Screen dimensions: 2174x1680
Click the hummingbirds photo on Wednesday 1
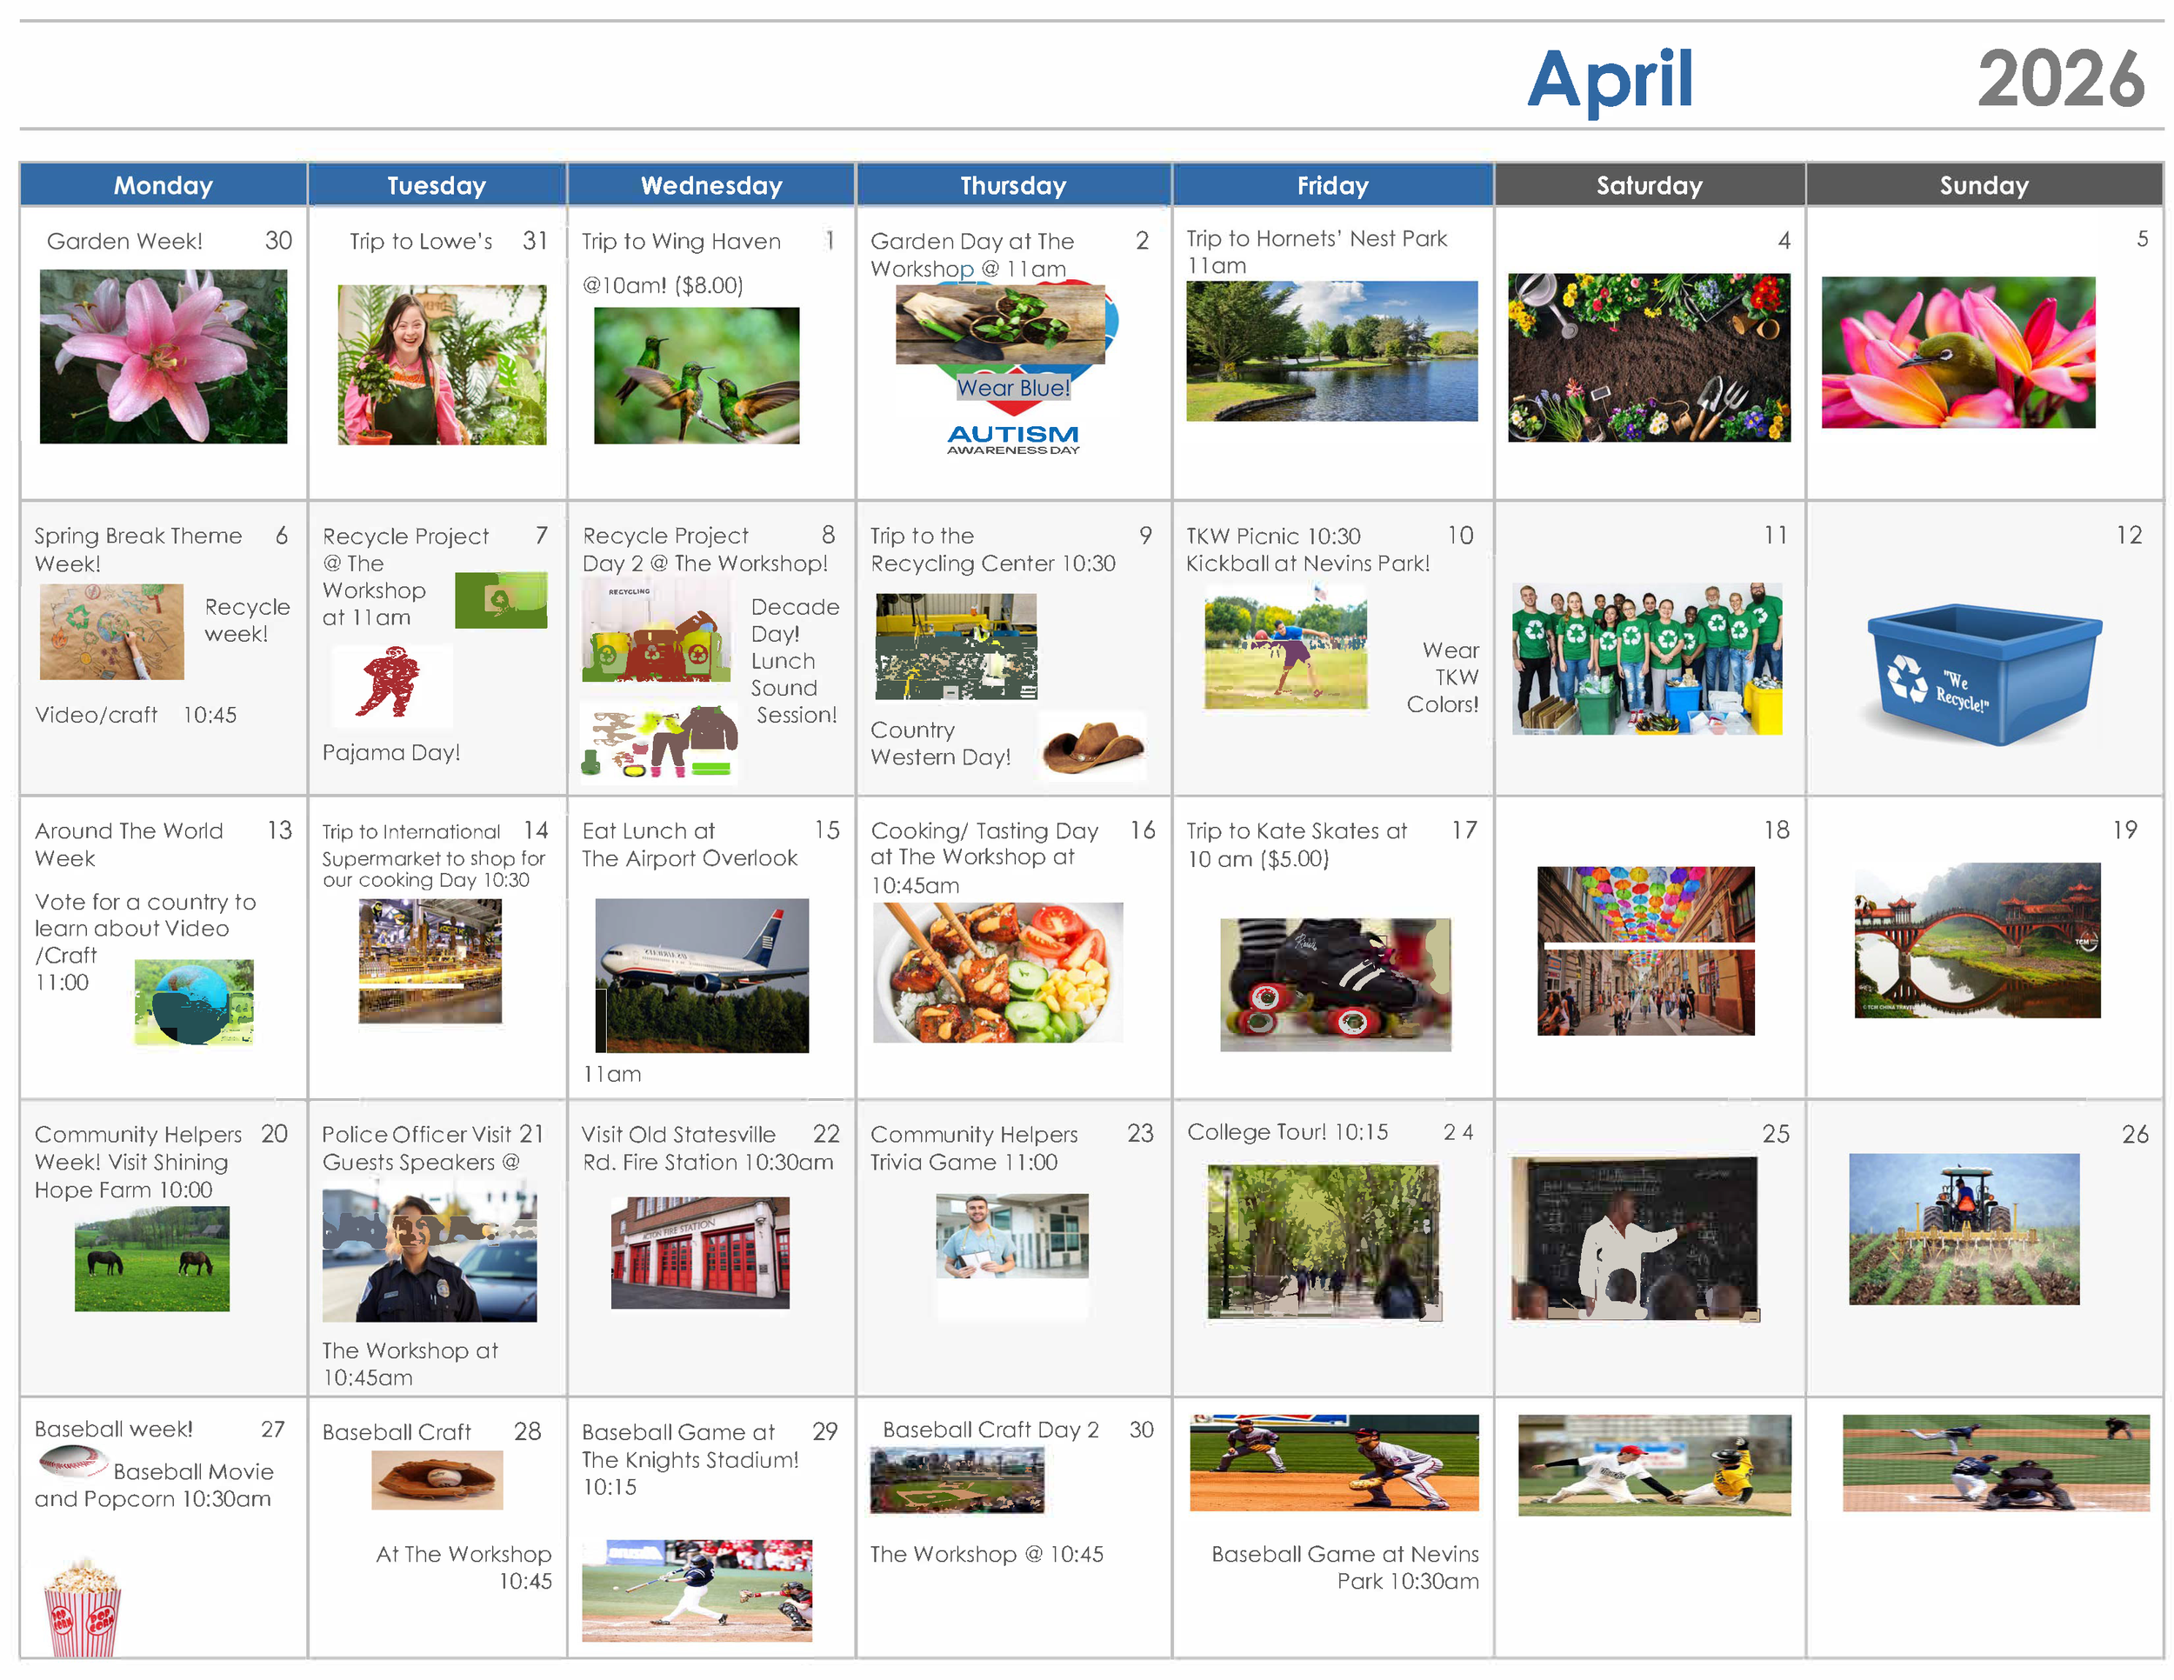[x=696, y=375]
